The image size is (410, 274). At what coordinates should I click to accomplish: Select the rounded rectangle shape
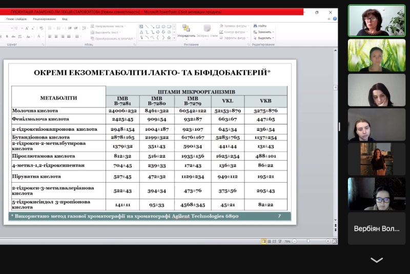coord(169,27)
